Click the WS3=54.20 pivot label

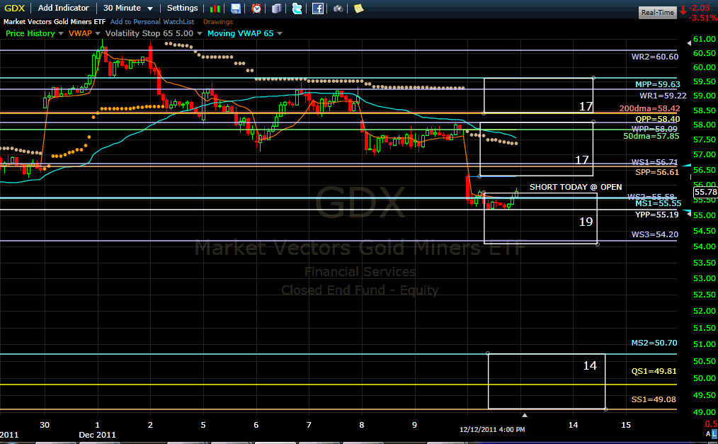655,234
